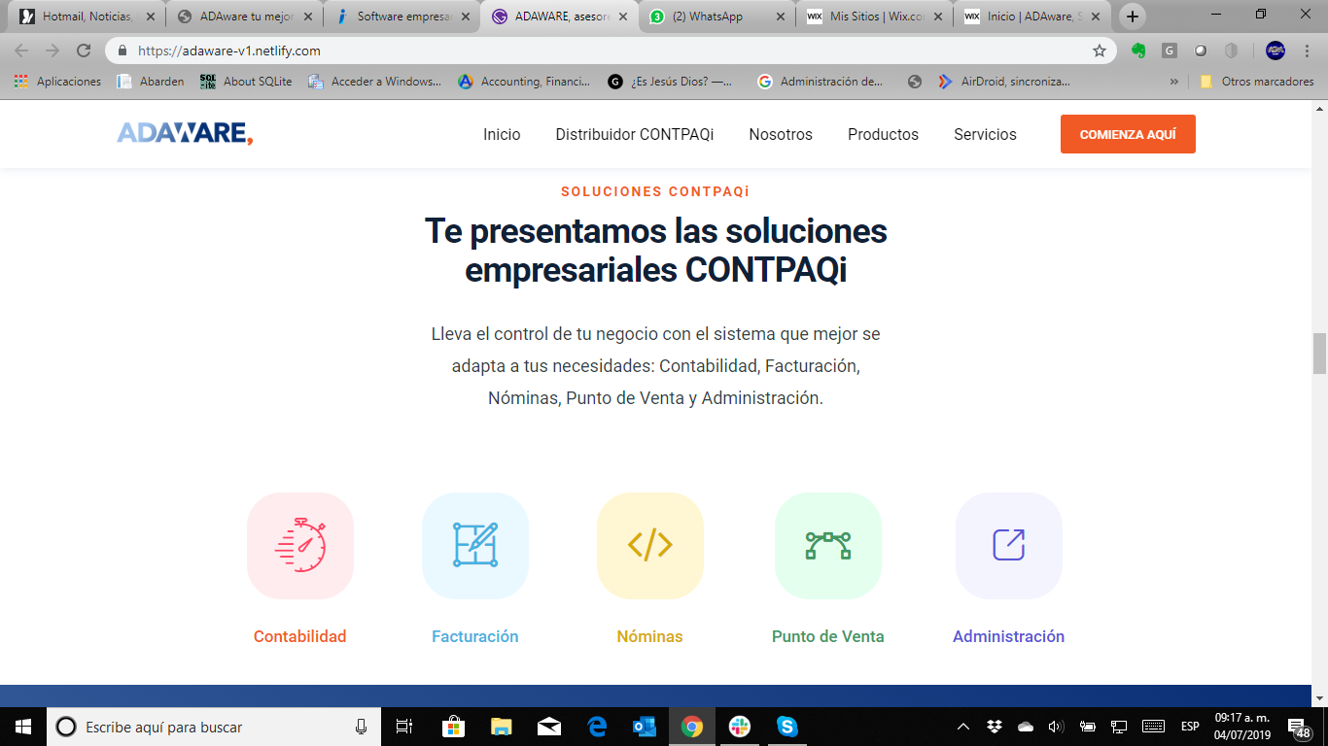Go to Distribuidor CONTPAQi in navigation
1328x746 pixels.
click(x=634, y=134)
